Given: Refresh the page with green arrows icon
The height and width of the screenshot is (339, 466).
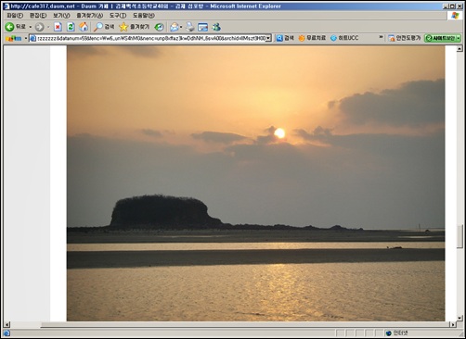Looking at the screenshot, I should (x=71, y=27).
